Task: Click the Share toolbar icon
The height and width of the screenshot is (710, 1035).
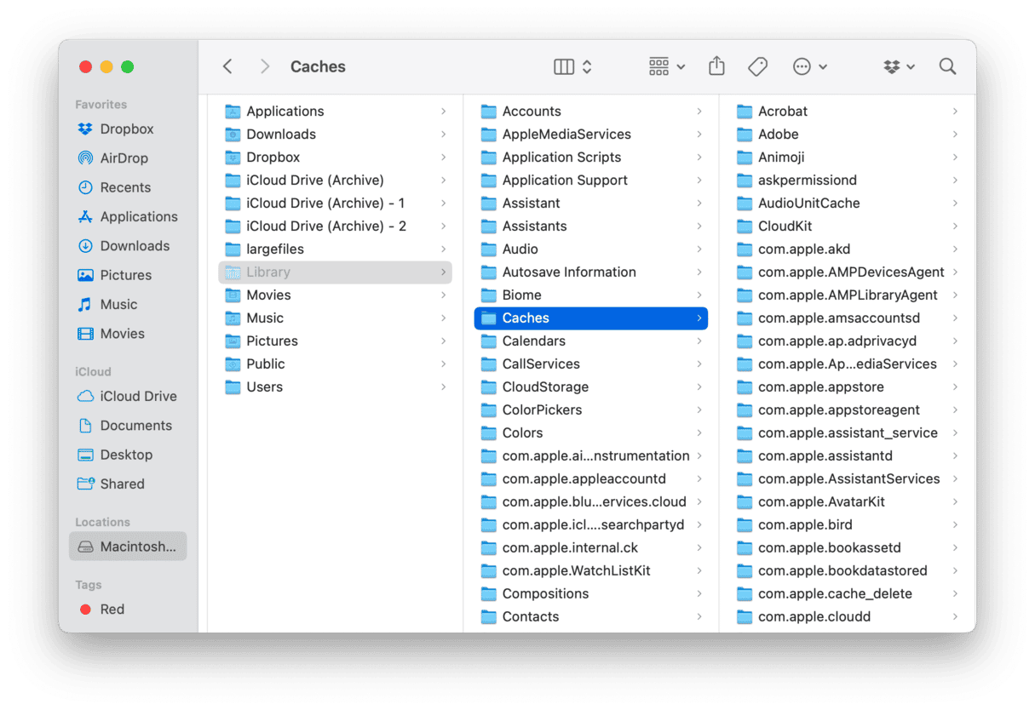Action: 716,66
